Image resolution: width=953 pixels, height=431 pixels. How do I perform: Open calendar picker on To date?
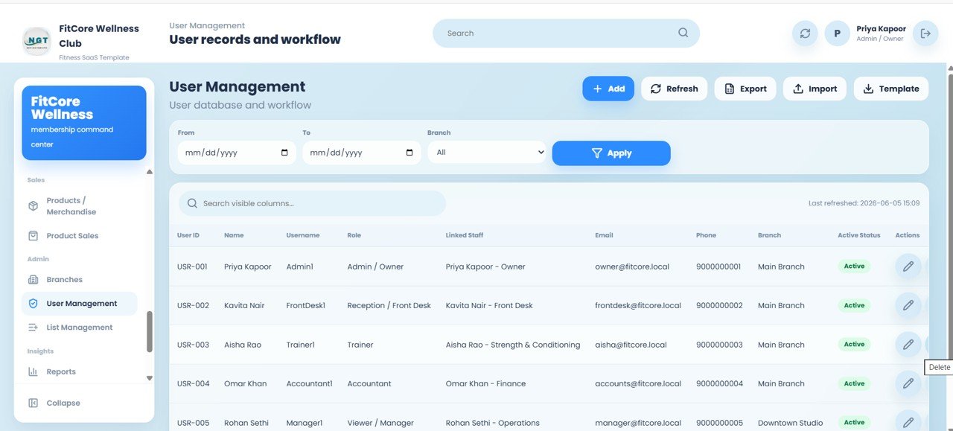[409, 153]
